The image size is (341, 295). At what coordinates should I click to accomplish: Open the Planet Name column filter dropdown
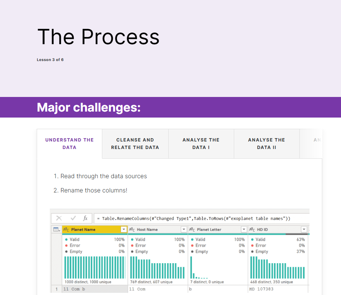point(124,229)
